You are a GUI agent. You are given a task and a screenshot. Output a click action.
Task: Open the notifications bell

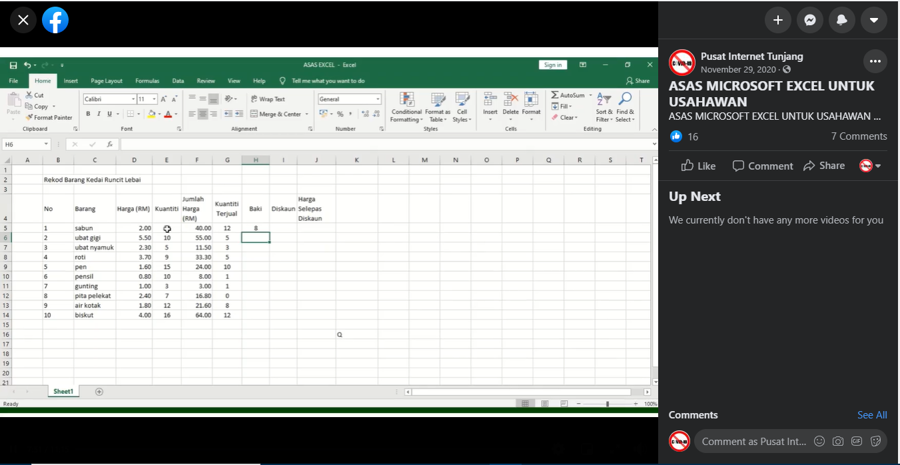click(x=841, y=20)
